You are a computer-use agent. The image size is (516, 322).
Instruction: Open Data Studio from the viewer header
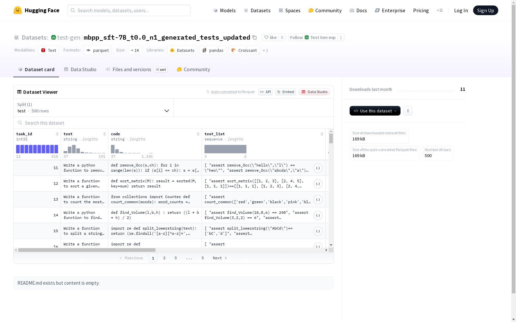click(x=314, y=92)
